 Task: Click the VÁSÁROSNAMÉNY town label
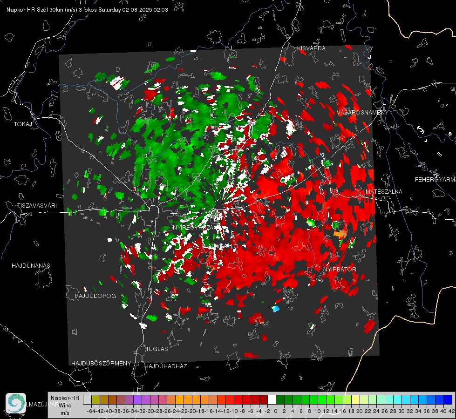tap(363, 113)
